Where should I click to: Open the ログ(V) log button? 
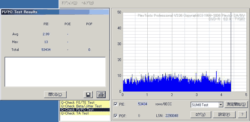point(201,115)
